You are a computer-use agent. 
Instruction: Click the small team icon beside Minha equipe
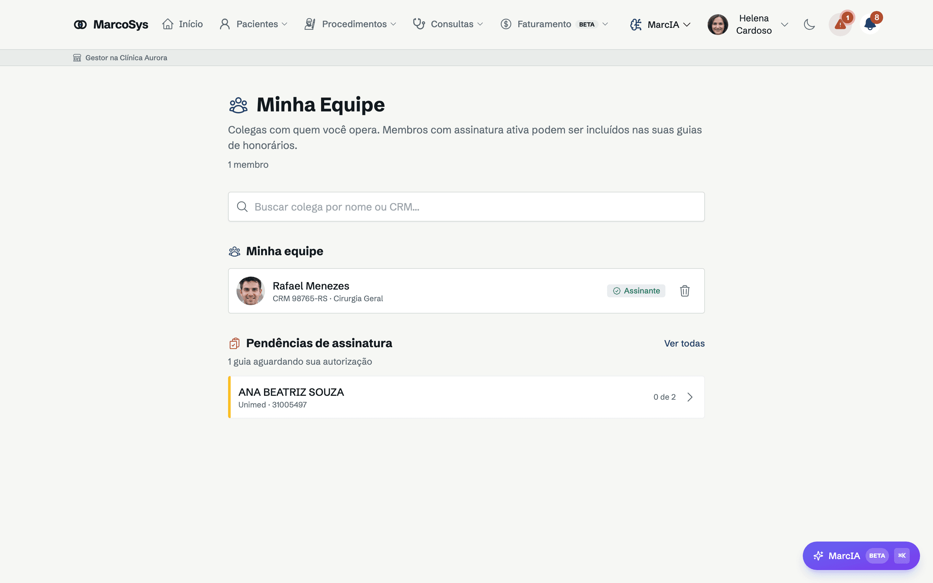tap(235, 251)
